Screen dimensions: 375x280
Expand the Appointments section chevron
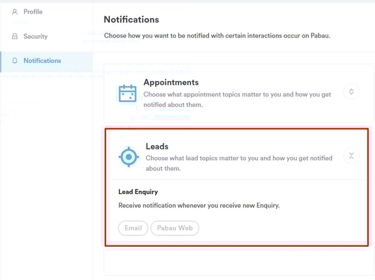click(351, 92)
